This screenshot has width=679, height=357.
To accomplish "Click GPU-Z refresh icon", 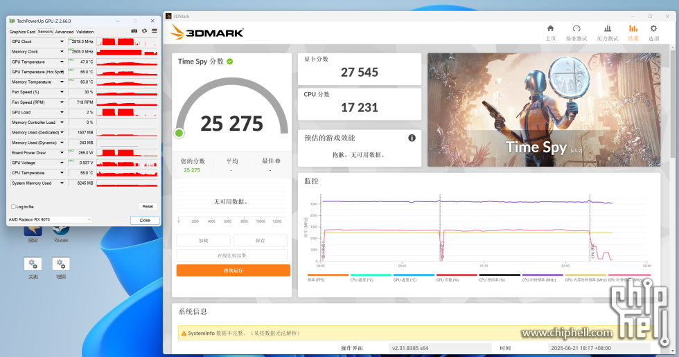I will [144, 31].
